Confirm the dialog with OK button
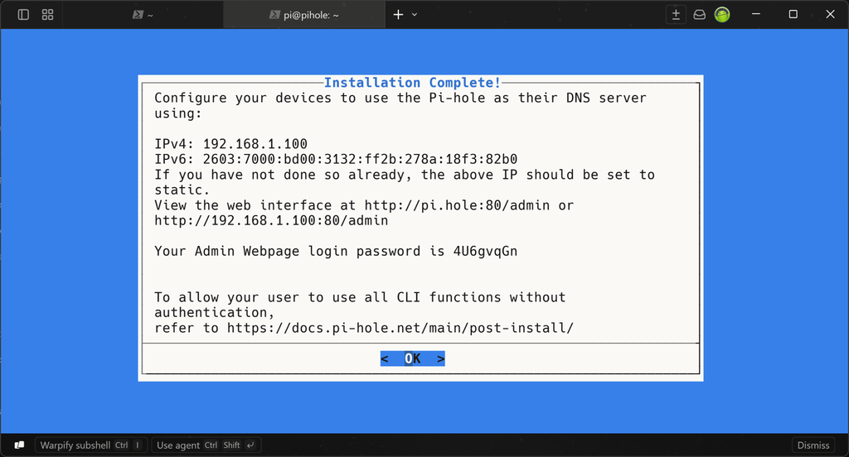This screenshot has width=849, height=457. (413, 358)
